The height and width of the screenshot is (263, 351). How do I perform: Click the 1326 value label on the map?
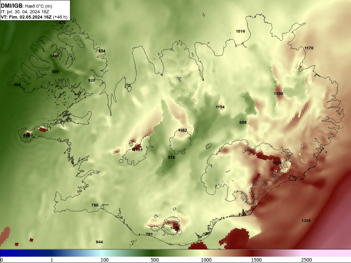(306, 221)
